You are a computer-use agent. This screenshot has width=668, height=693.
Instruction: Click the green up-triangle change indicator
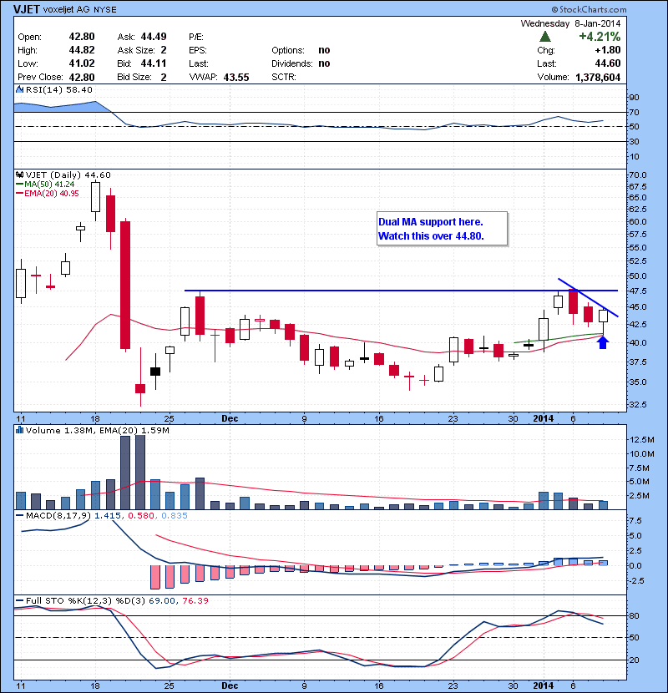point(545,37)
